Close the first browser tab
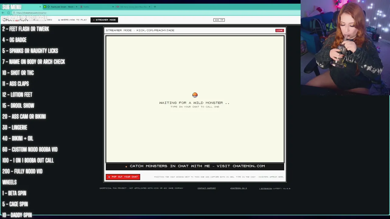390x219 pixels. pos(40,7)
